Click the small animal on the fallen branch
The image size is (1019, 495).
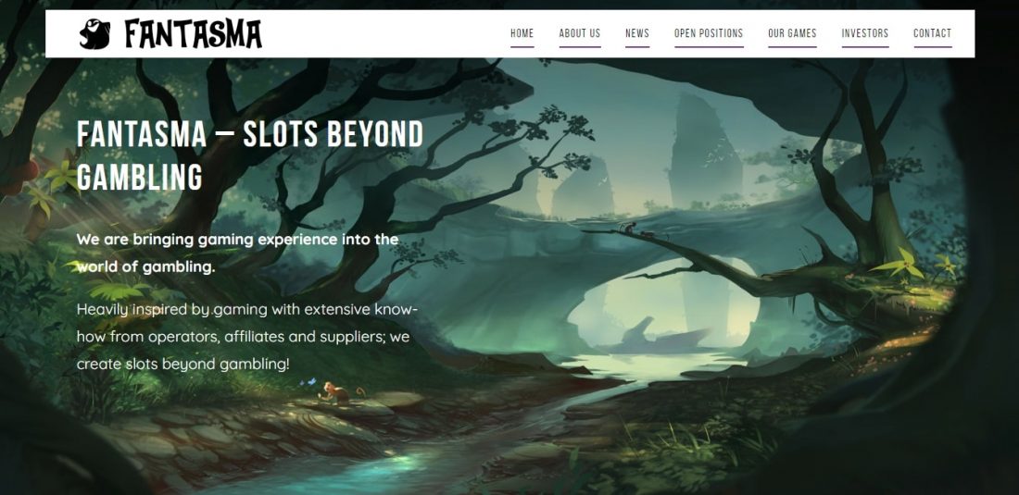tap(628, 228)
